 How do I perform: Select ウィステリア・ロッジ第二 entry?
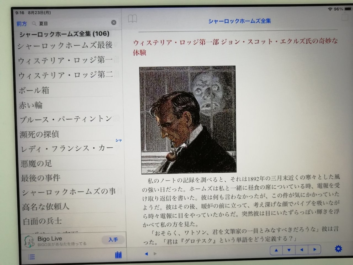tap(65, 75)
